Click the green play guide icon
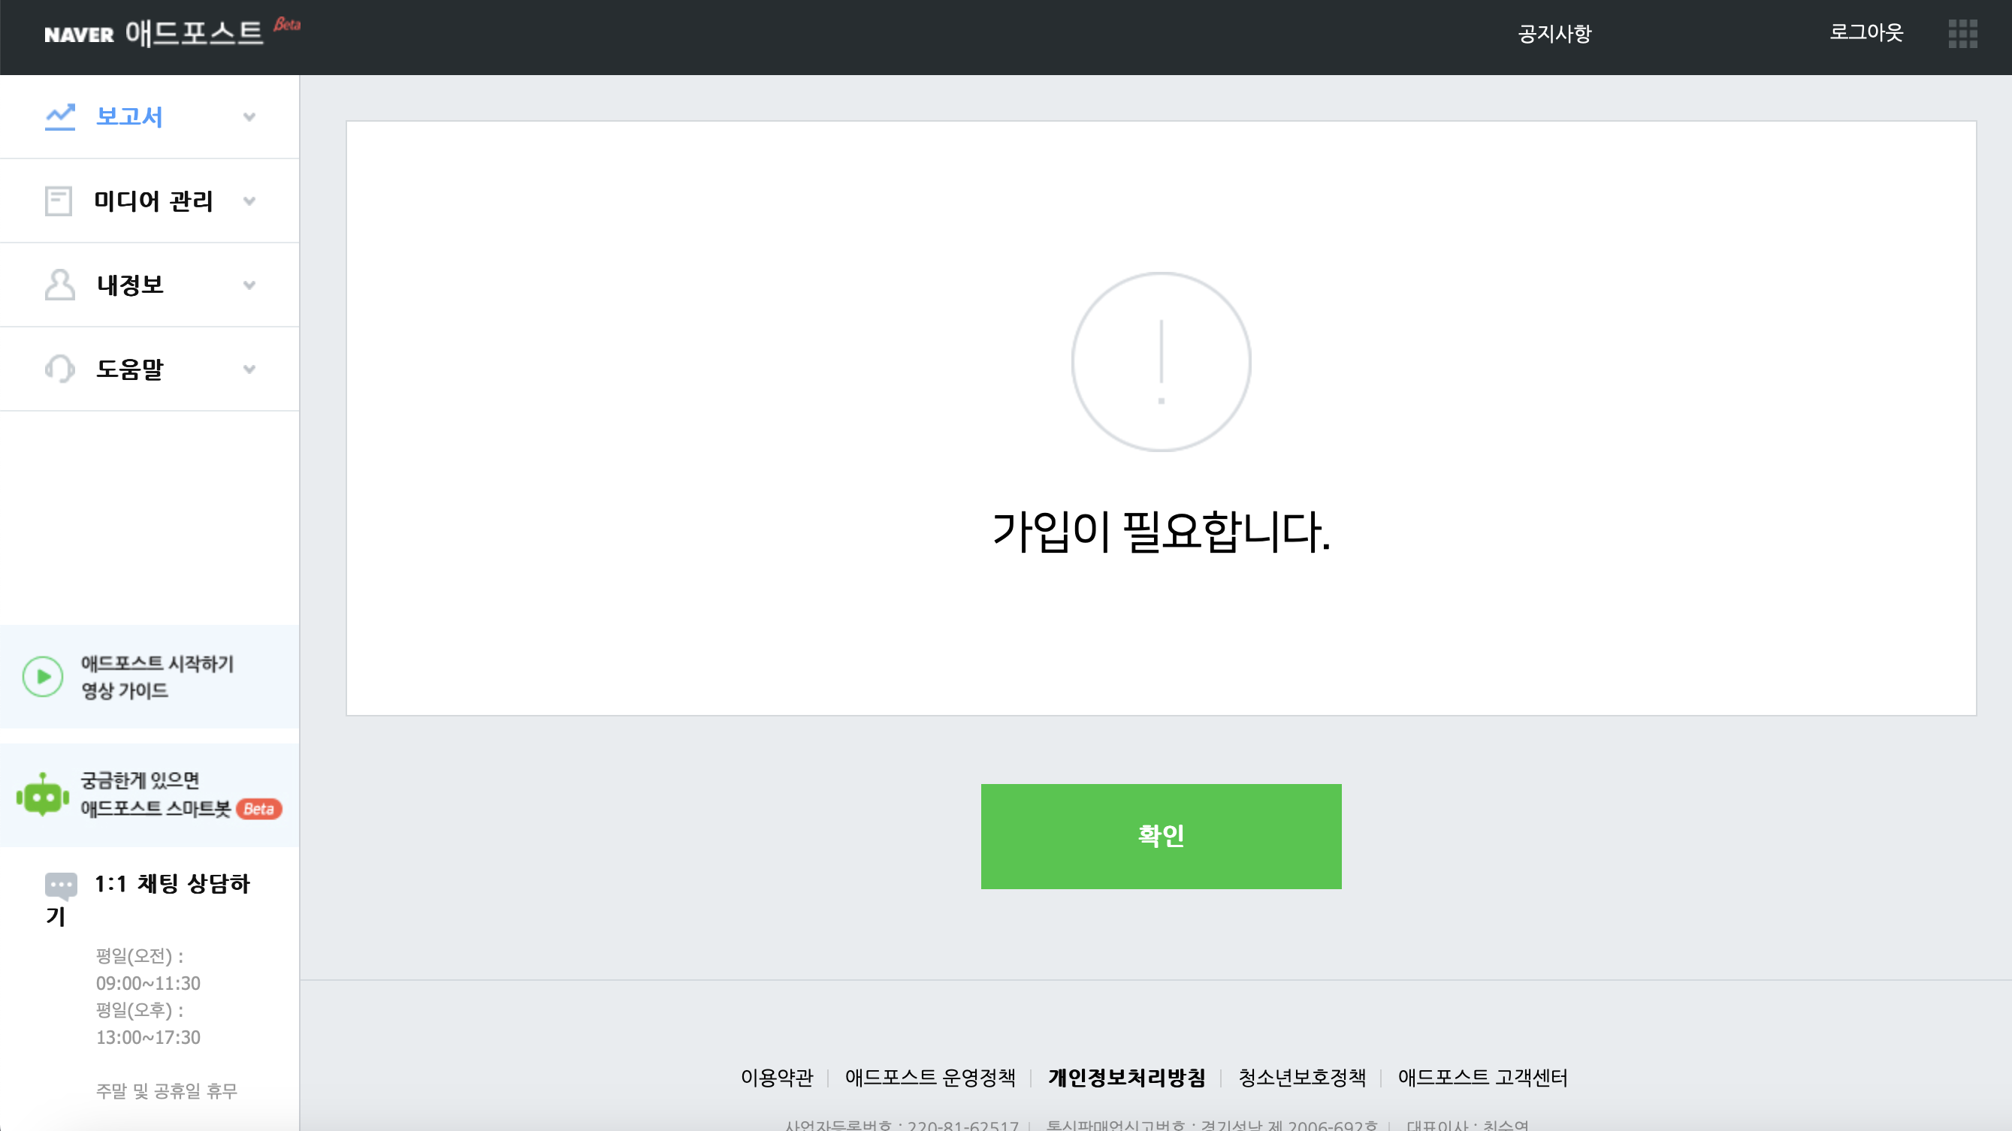This screenshot has height=1131, width=2012. [x=43, y=677]
